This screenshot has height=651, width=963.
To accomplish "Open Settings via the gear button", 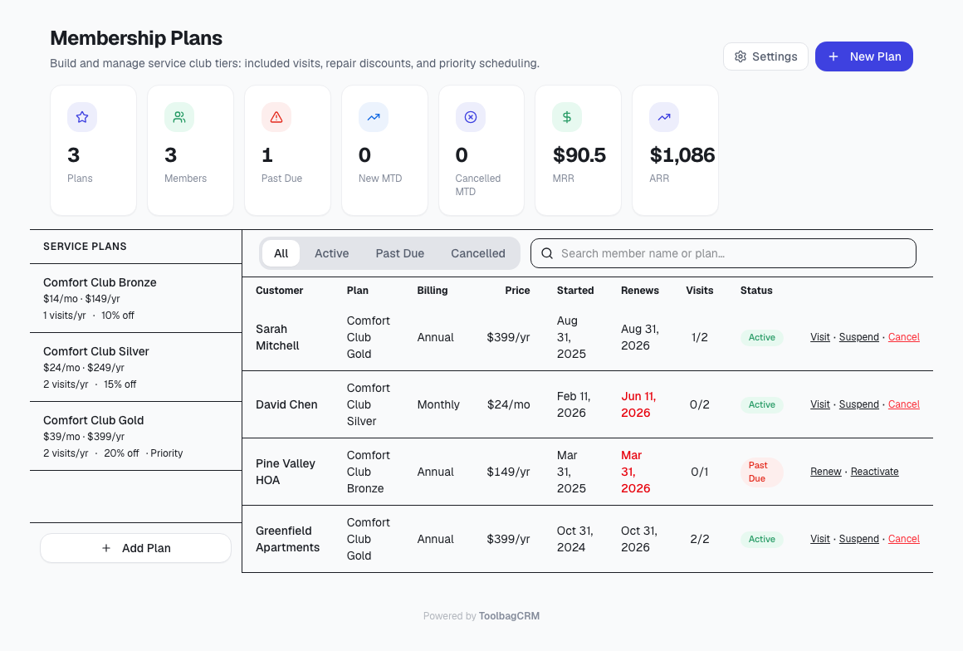I will [765, 56].
